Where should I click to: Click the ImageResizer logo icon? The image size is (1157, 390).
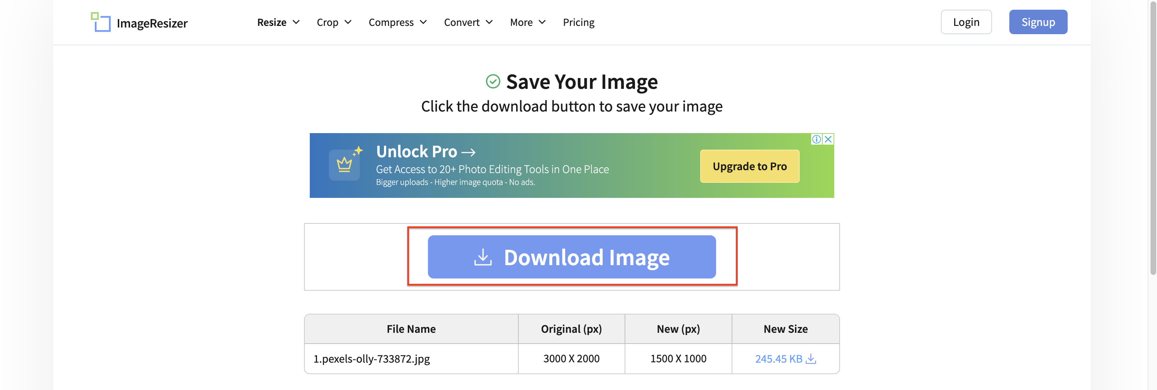(100, 22)
